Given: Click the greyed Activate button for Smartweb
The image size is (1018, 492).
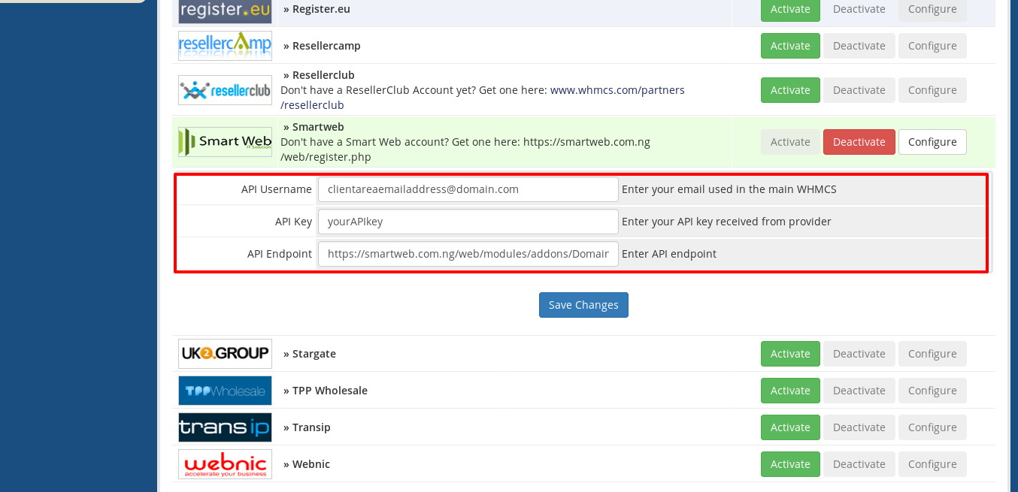Looking at the screenshot, I should coord(790,142).
